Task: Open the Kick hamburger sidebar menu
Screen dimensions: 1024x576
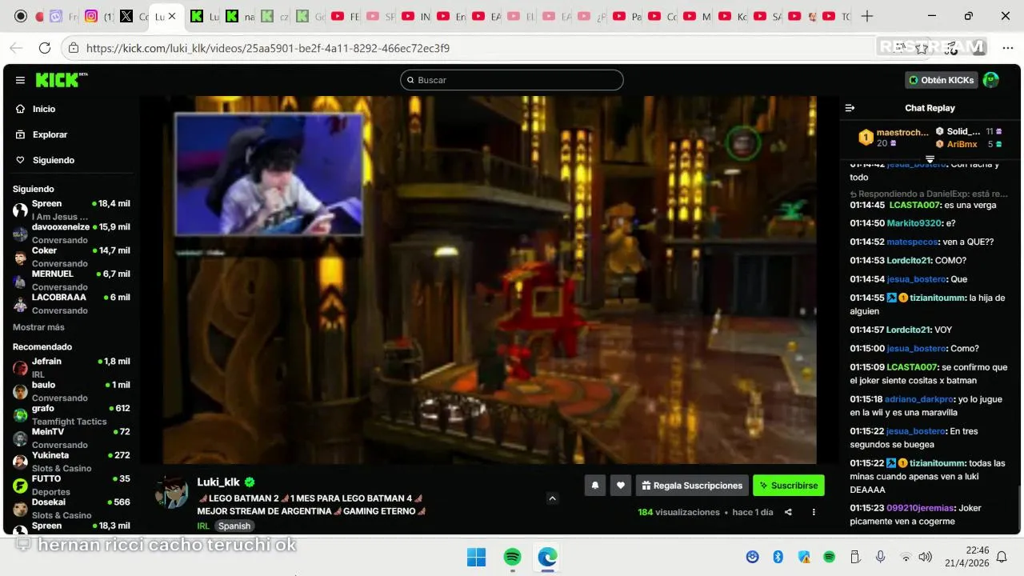Action: click(20, 80)
